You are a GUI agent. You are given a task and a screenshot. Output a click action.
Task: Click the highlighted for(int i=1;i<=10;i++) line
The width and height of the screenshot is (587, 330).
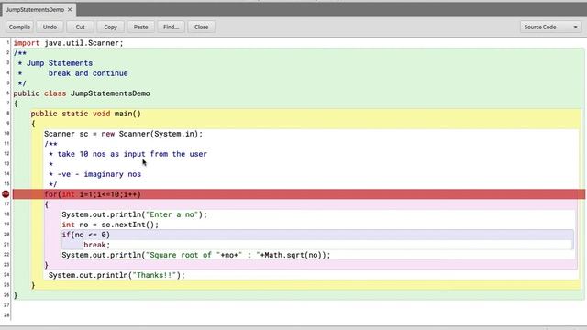299,194
